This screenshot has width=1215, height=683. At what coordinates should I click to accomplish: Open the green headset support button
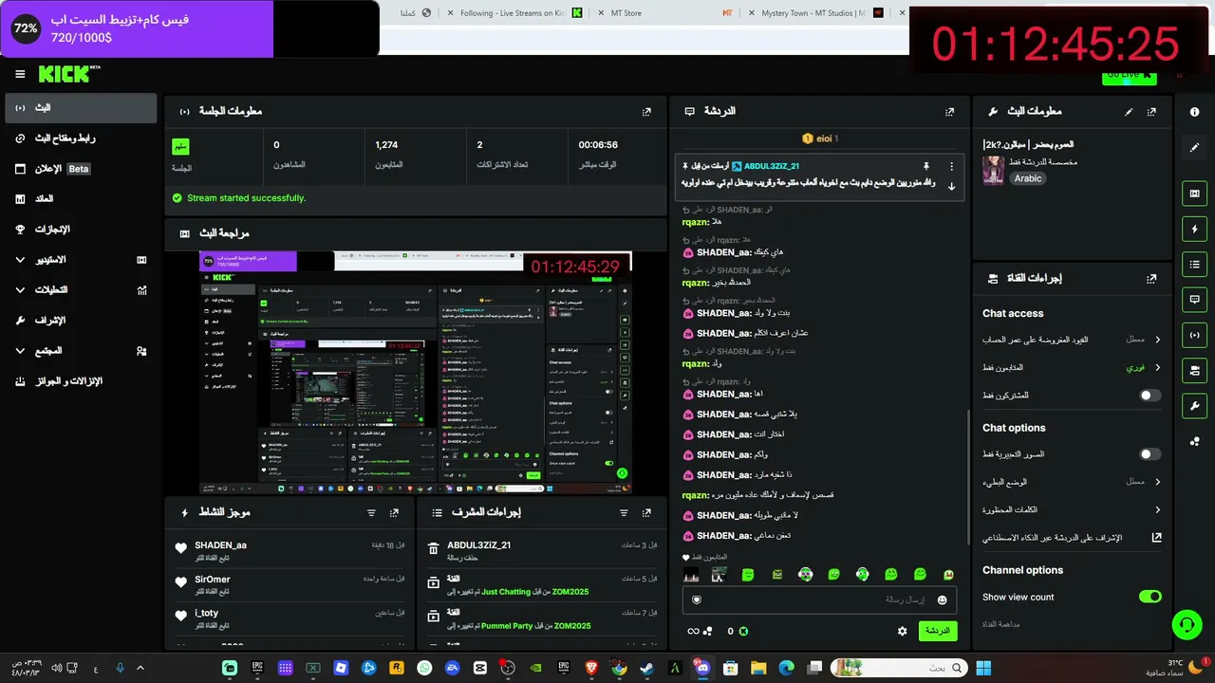coord(1187,624)
